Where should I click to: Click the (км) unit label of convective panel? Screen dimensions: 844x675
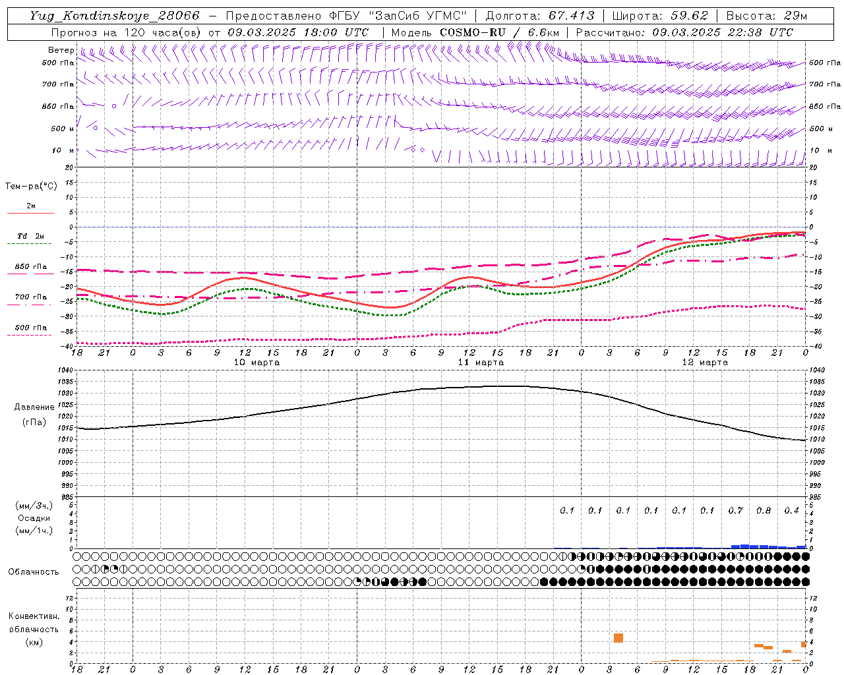(x=34, y=642)
